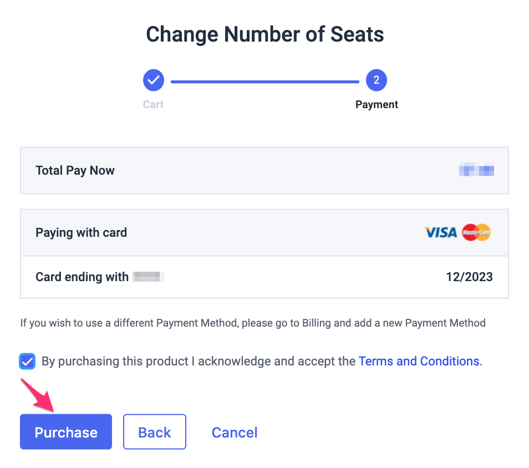Click the different Payment Method notice text
This screenshot has width=529, height=468.
coord(252,323)
